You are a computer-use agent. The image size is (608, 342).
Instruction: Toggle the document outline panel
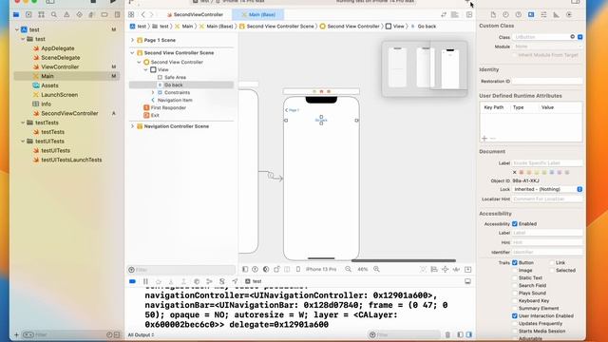(x=245, y=269)
